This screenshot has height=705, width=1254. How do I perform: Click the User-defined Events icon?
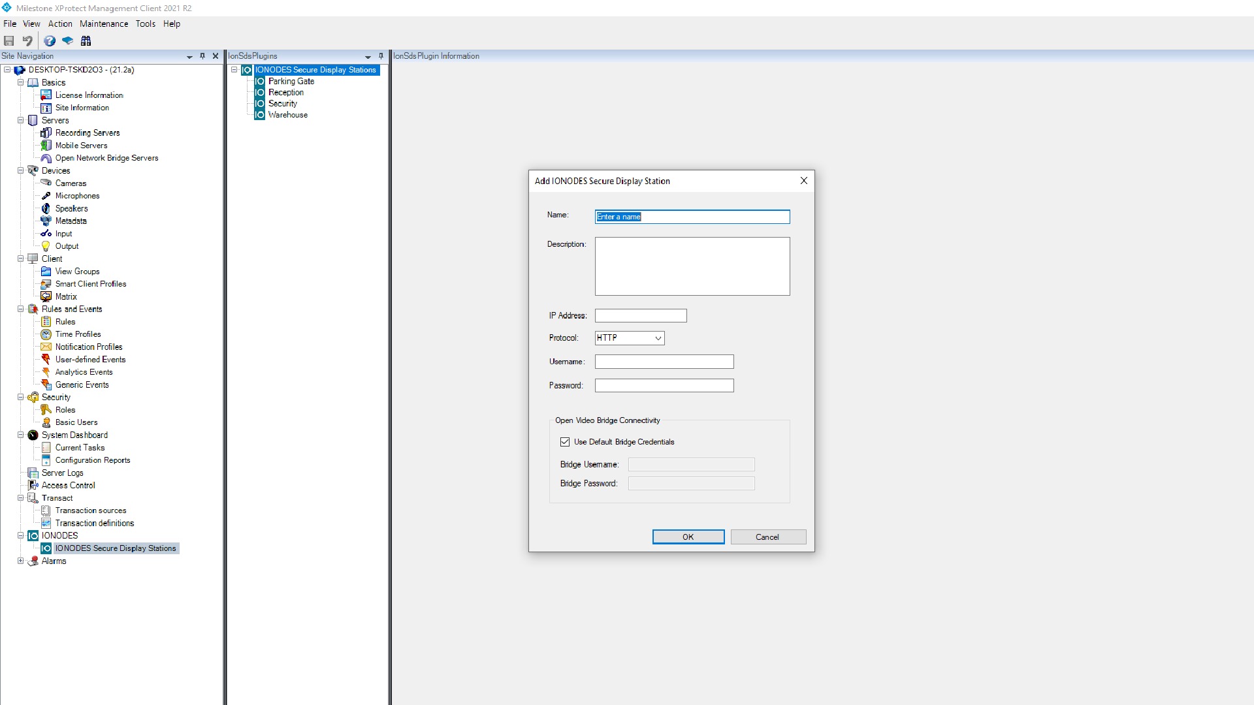coord(46,360)
